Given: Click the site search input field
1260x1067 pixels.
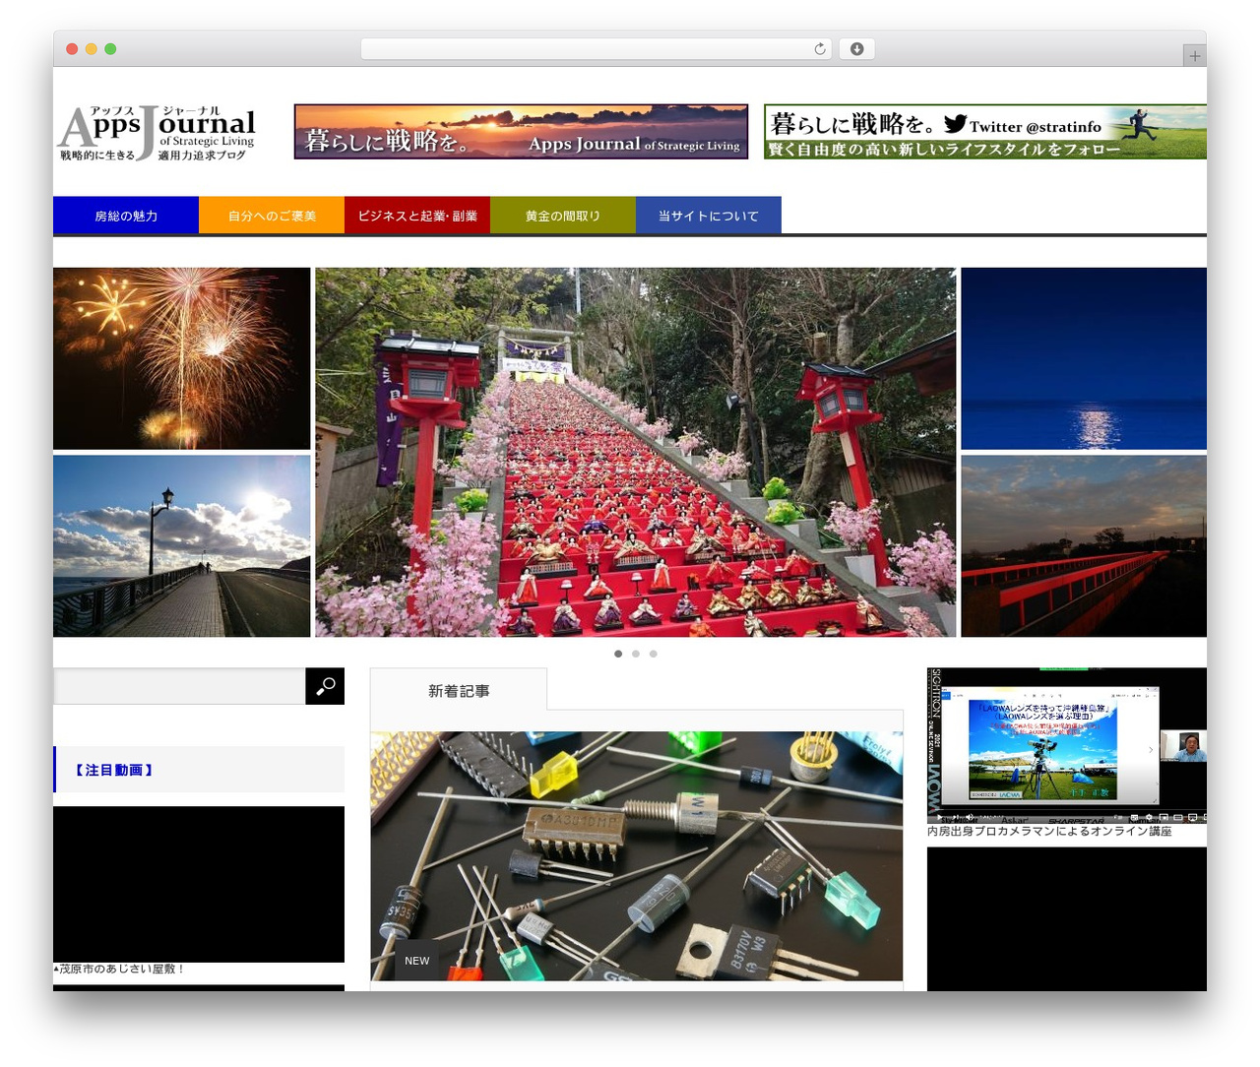Looking at the screenshot, I should [x=179, y=686].
